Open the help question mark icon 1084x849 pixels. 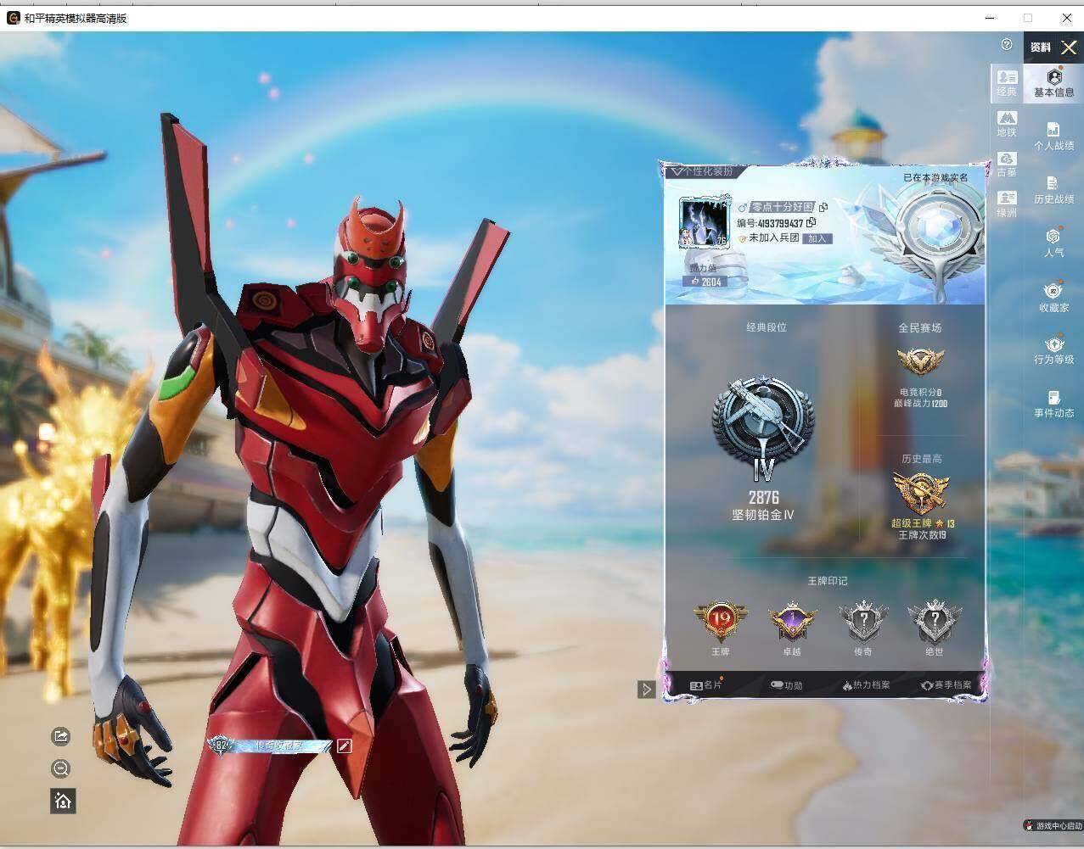pyautogui.click(x=1007, y=44)
